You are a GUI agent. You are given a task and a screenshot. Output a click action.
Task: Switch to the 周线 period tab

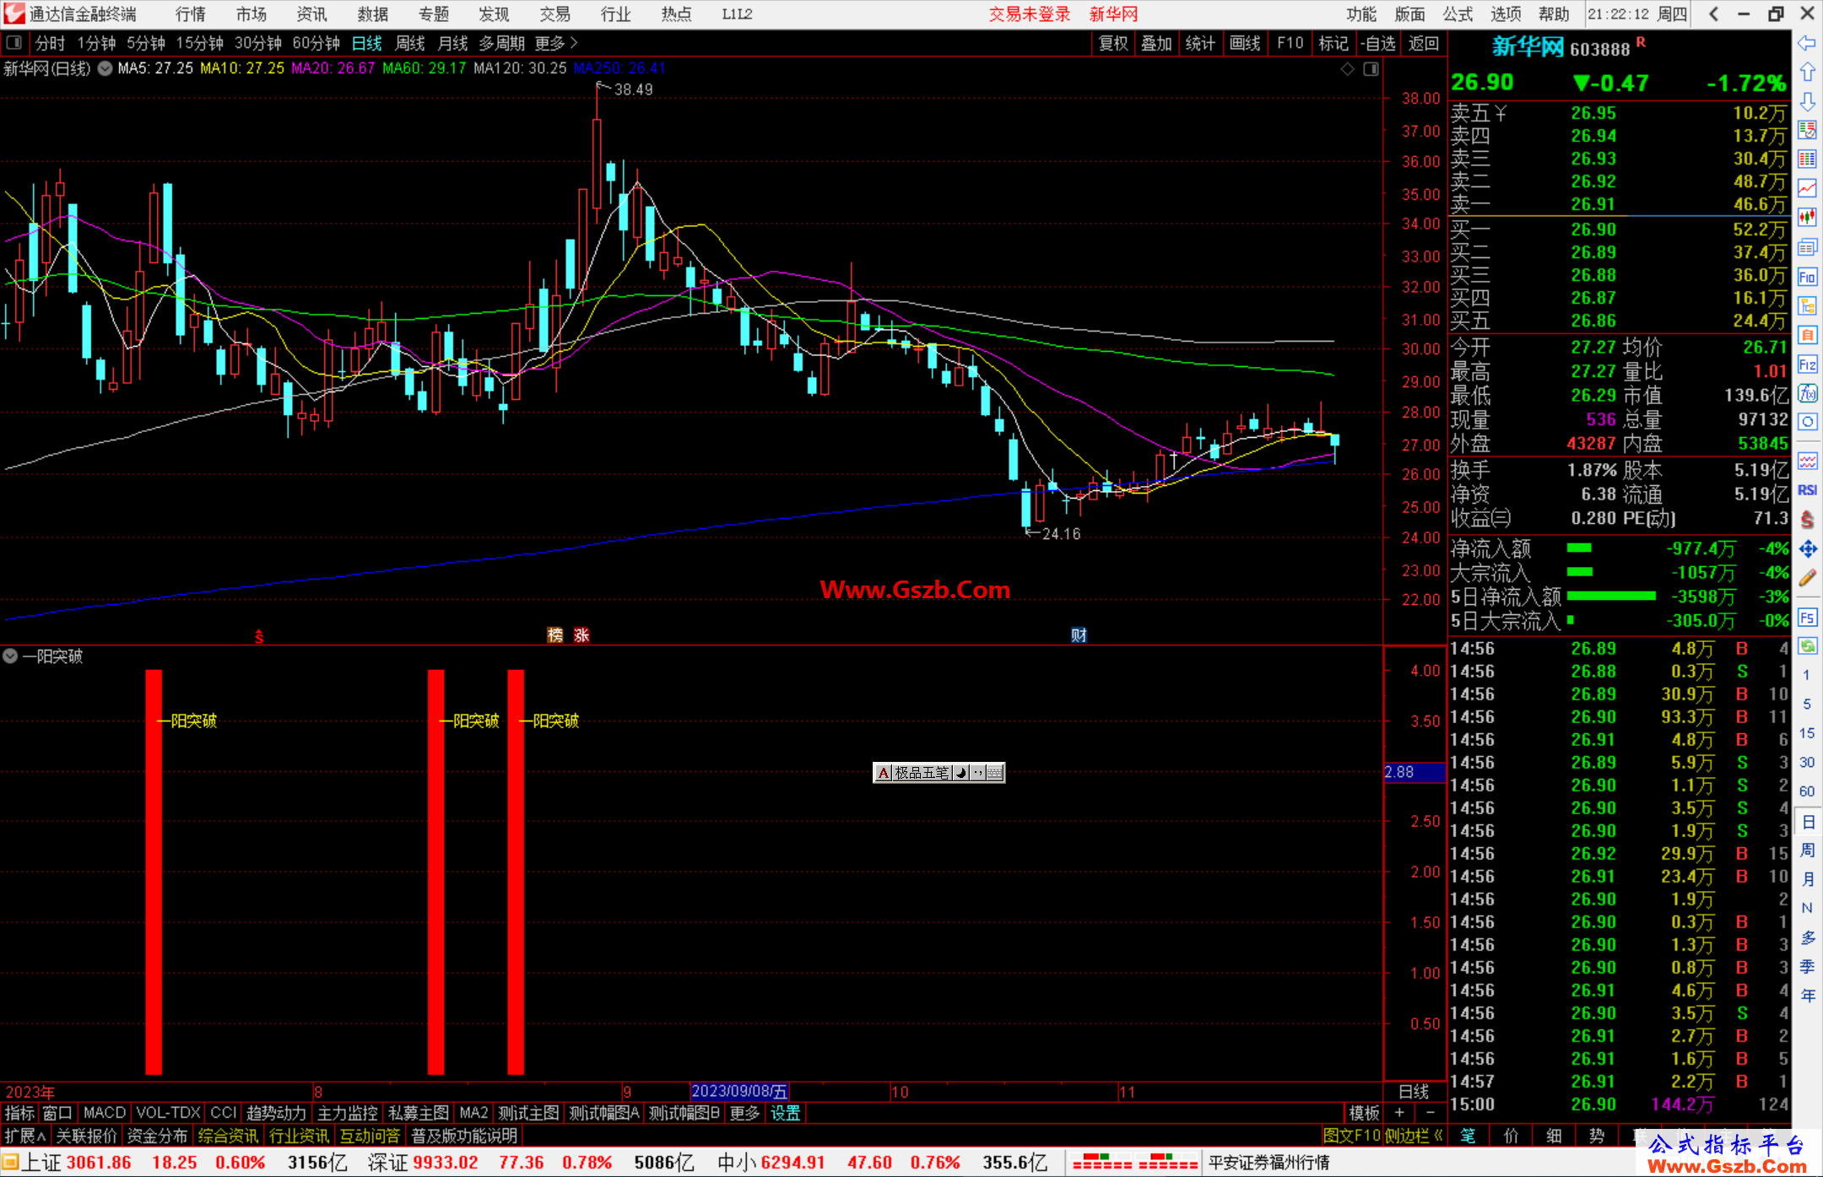(x=410, y=43)
